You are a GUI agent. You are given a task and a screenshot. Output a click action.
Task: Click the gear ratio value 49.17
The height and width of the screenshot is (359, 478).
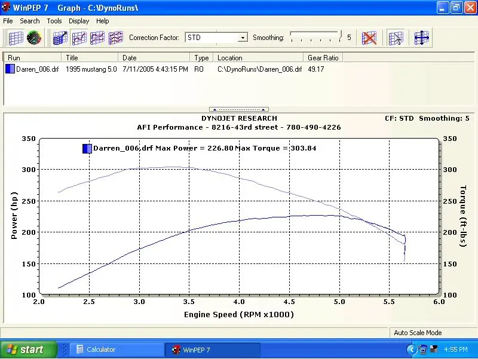316,69
